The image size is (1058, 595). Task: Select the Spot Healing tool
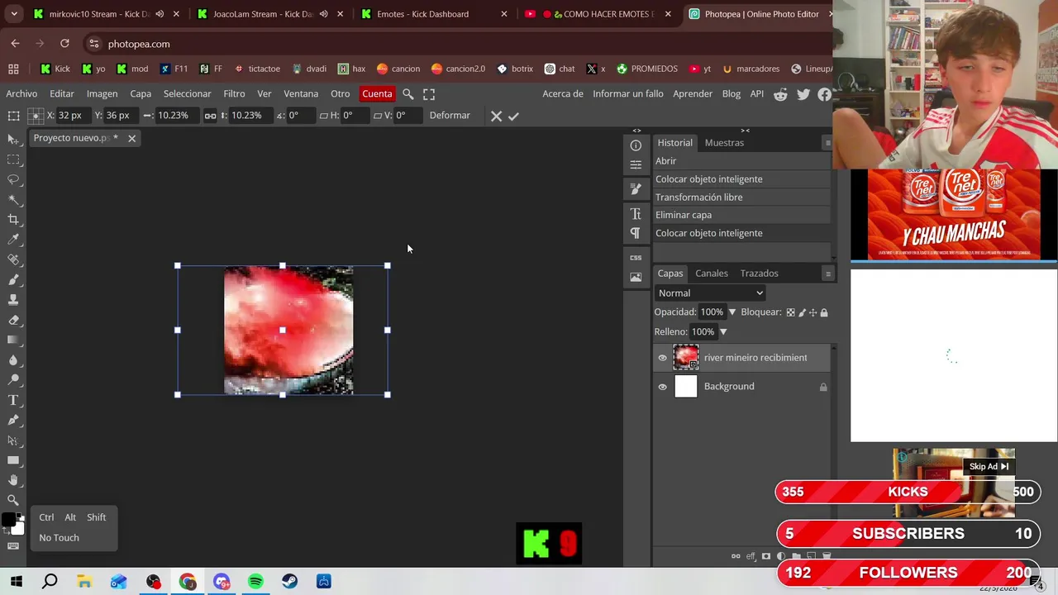pos(13,259)
